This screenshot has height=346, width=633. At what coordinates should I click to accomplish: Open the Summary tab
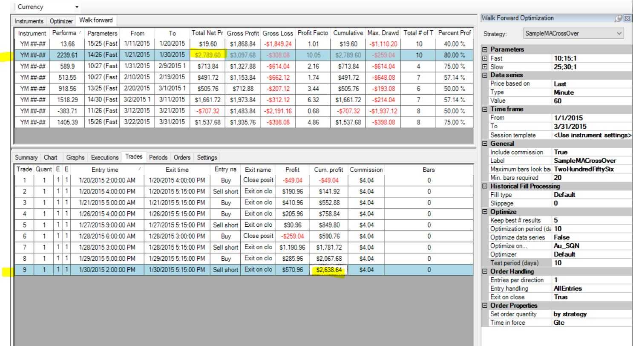pos(26,157)
